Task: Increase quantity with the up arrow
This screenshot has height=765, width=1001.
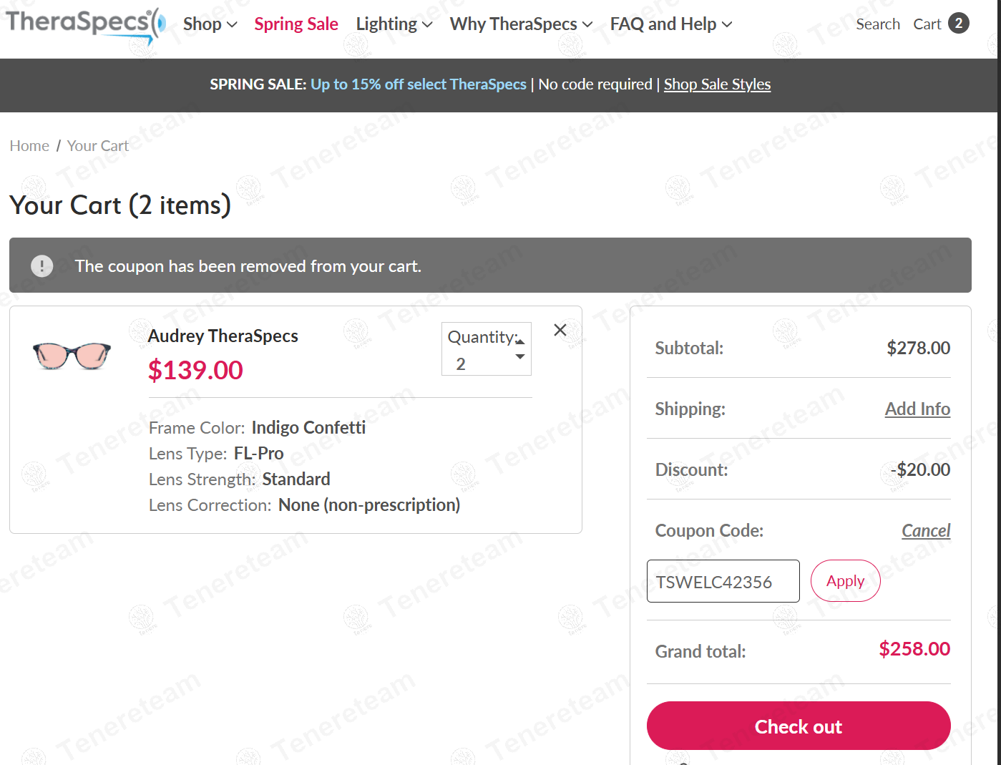Action: (520, 341)
